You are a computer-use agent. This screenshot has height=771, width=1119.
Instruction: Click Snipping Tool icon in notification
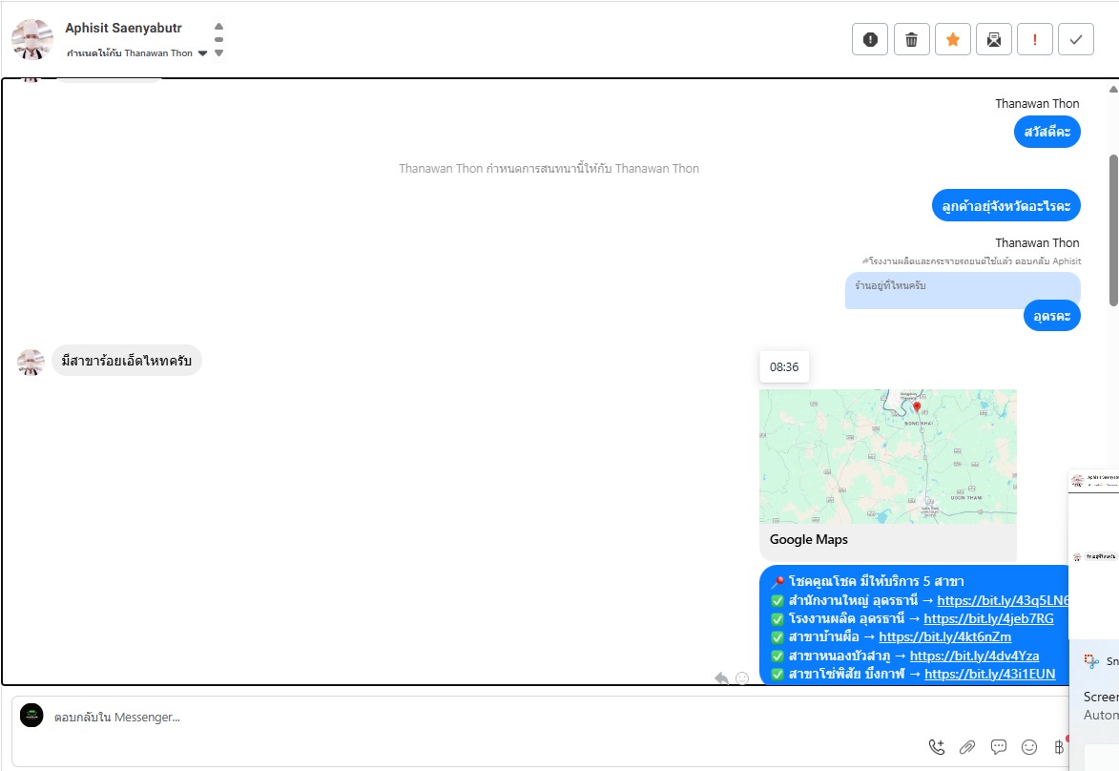pos(1091,661)
